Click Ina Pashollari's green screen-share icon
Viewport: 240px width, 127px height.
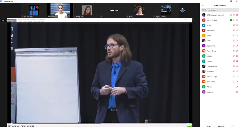click(x=231, y=20)
